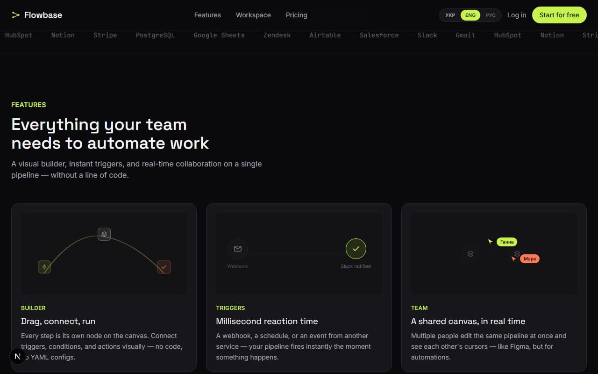
Task: Open the Pricing nav item
Action: tap(297, 15)
